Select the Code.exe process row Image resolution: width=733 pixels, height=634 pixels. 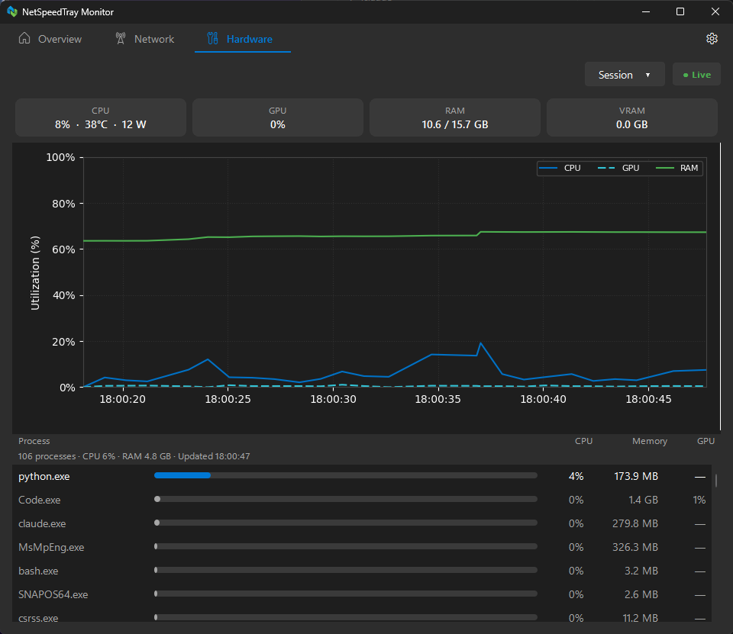point(362,500)
